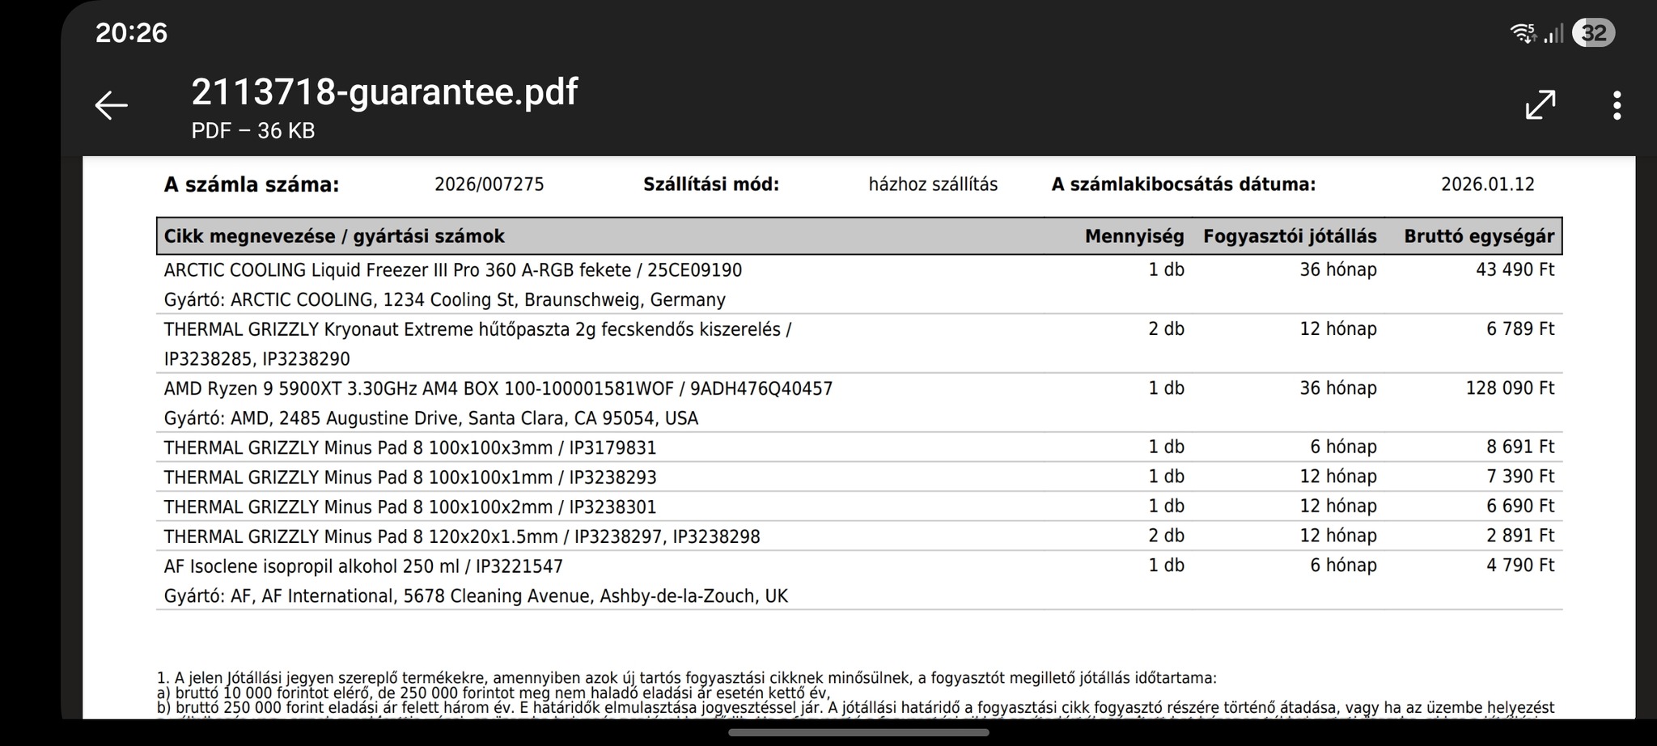Select the Minus Pad 8 100x100x1mm row
This screenshot has height=746, width=1657.
859,477
